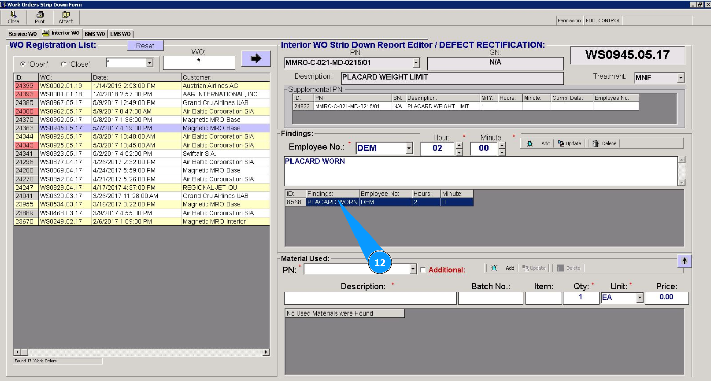Viewport: 711px width, 381px height.
Task: Click the up-arrow button beside Material Used
Action: coord(684,261)
